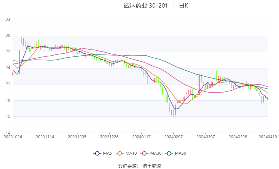Hide the MA5 line via its label

coord(107,153)
